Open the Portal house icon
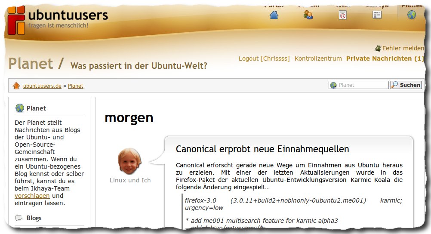Screen dimensions: 431x234 [274, 15]
